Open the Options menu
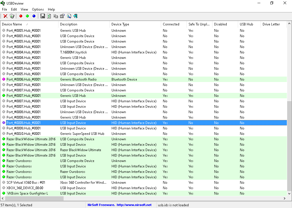The image size is (292, 208). coord(38,9)
